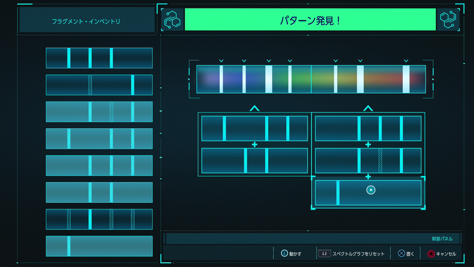This screenshot has height=267, width=474.
Task: Select the light fragment with three evenly spaced right-side bars
Action: (99, 166)
